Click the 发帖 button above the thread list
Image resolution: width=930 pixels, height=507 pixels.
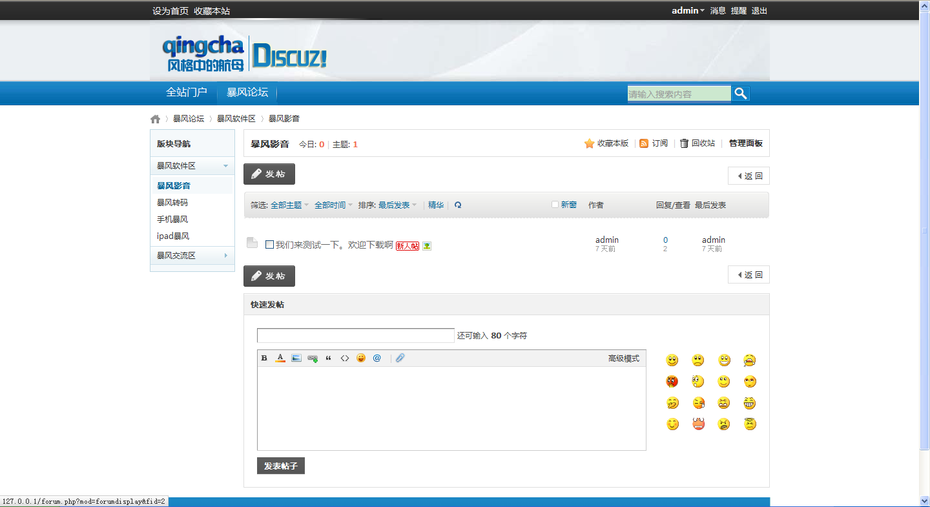(x=269, y=174)
